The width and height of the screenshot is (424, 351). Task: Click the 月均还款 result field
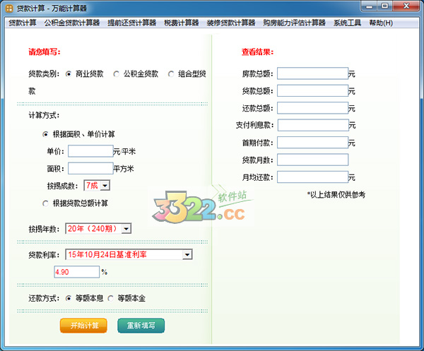pos(312,177)
